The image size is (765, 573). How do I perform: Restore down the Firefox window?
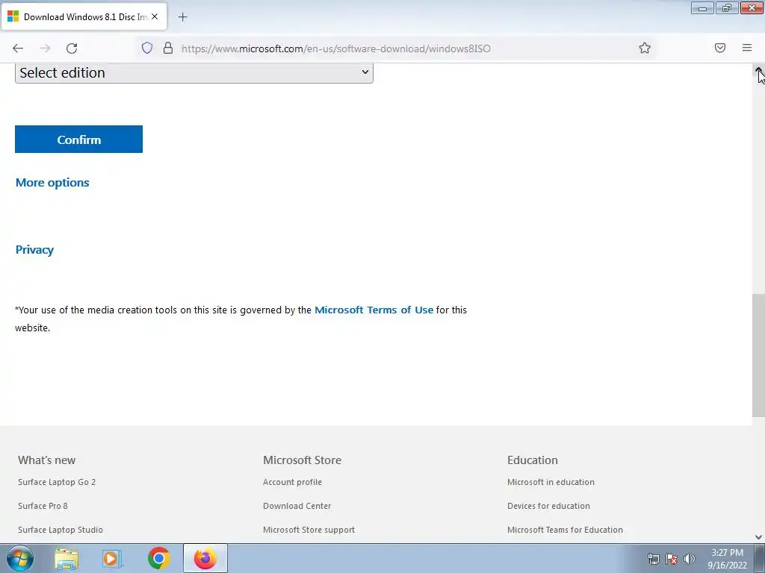727,8
